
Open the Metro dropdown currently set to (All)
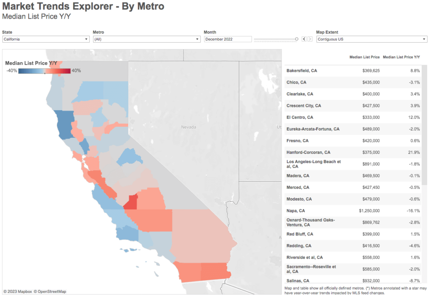(146, 39)
